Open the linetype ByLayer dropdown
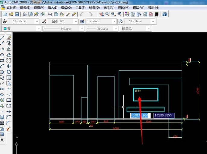 (x=82, y=29)
